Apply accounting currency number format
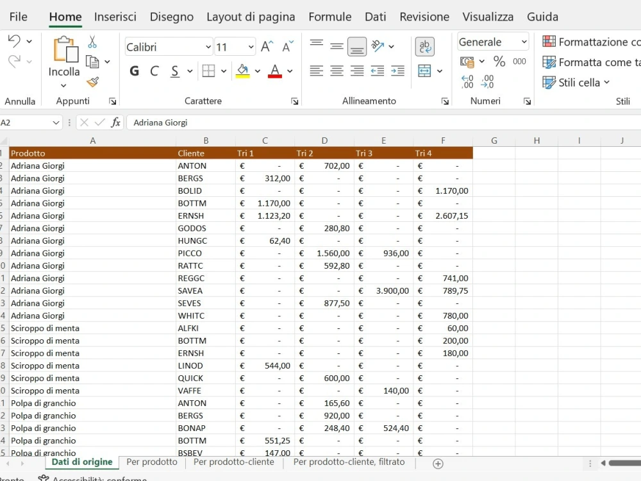Image resolution: width=641 pixels, height=481 pixels. click(x=467, y=62)
